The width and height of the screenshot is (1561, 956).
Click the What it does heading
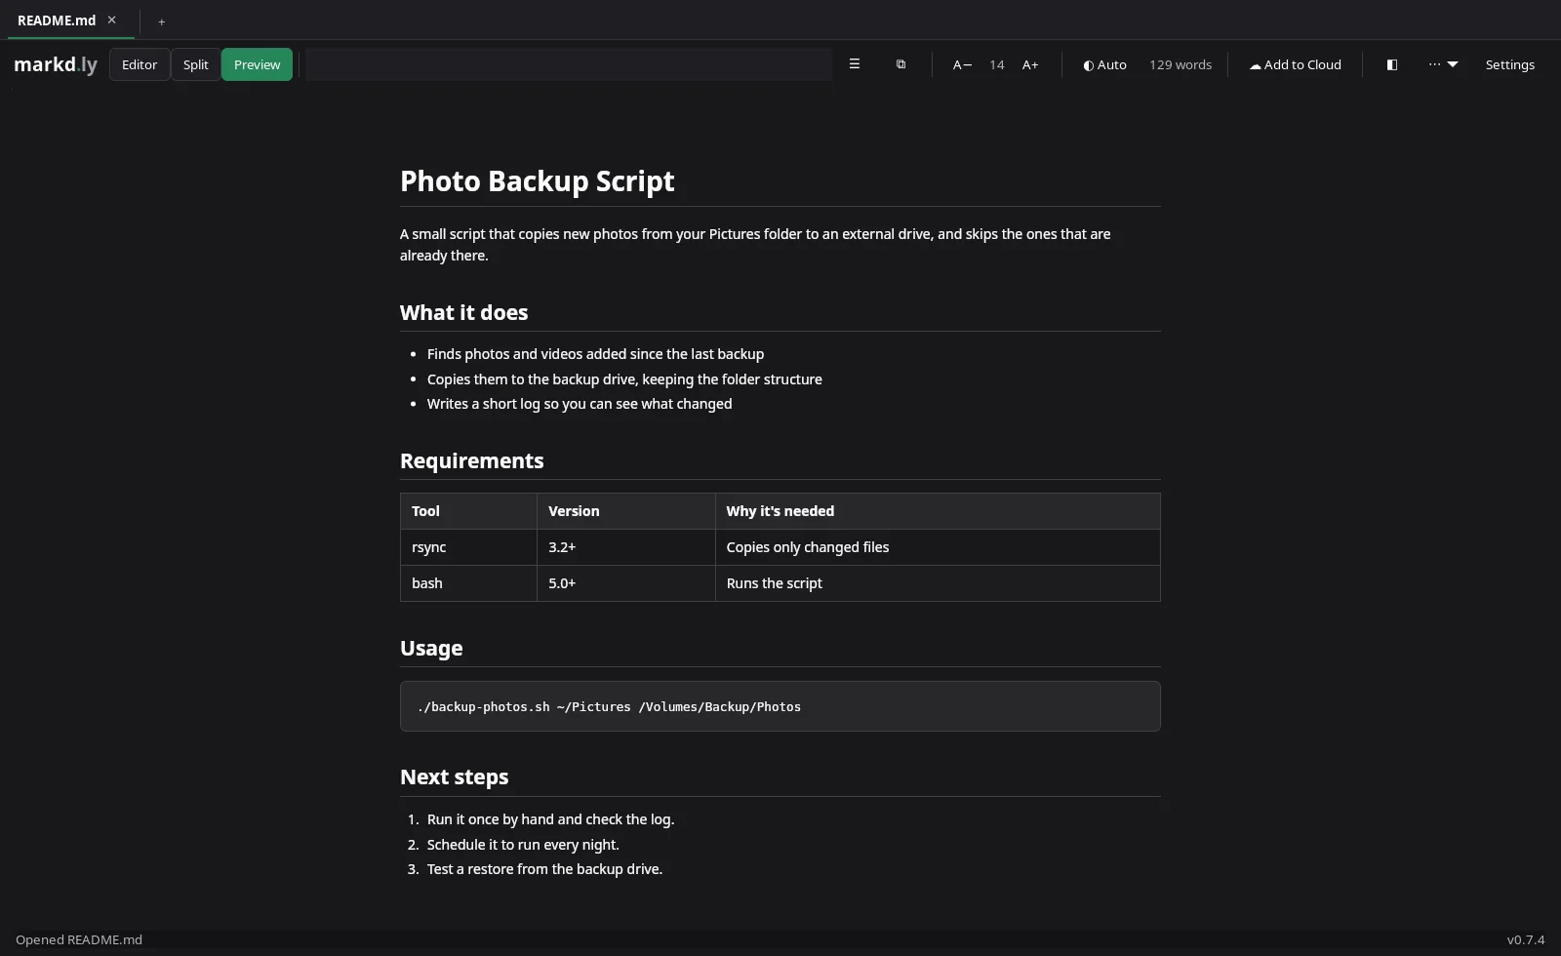tap(463, 312)
